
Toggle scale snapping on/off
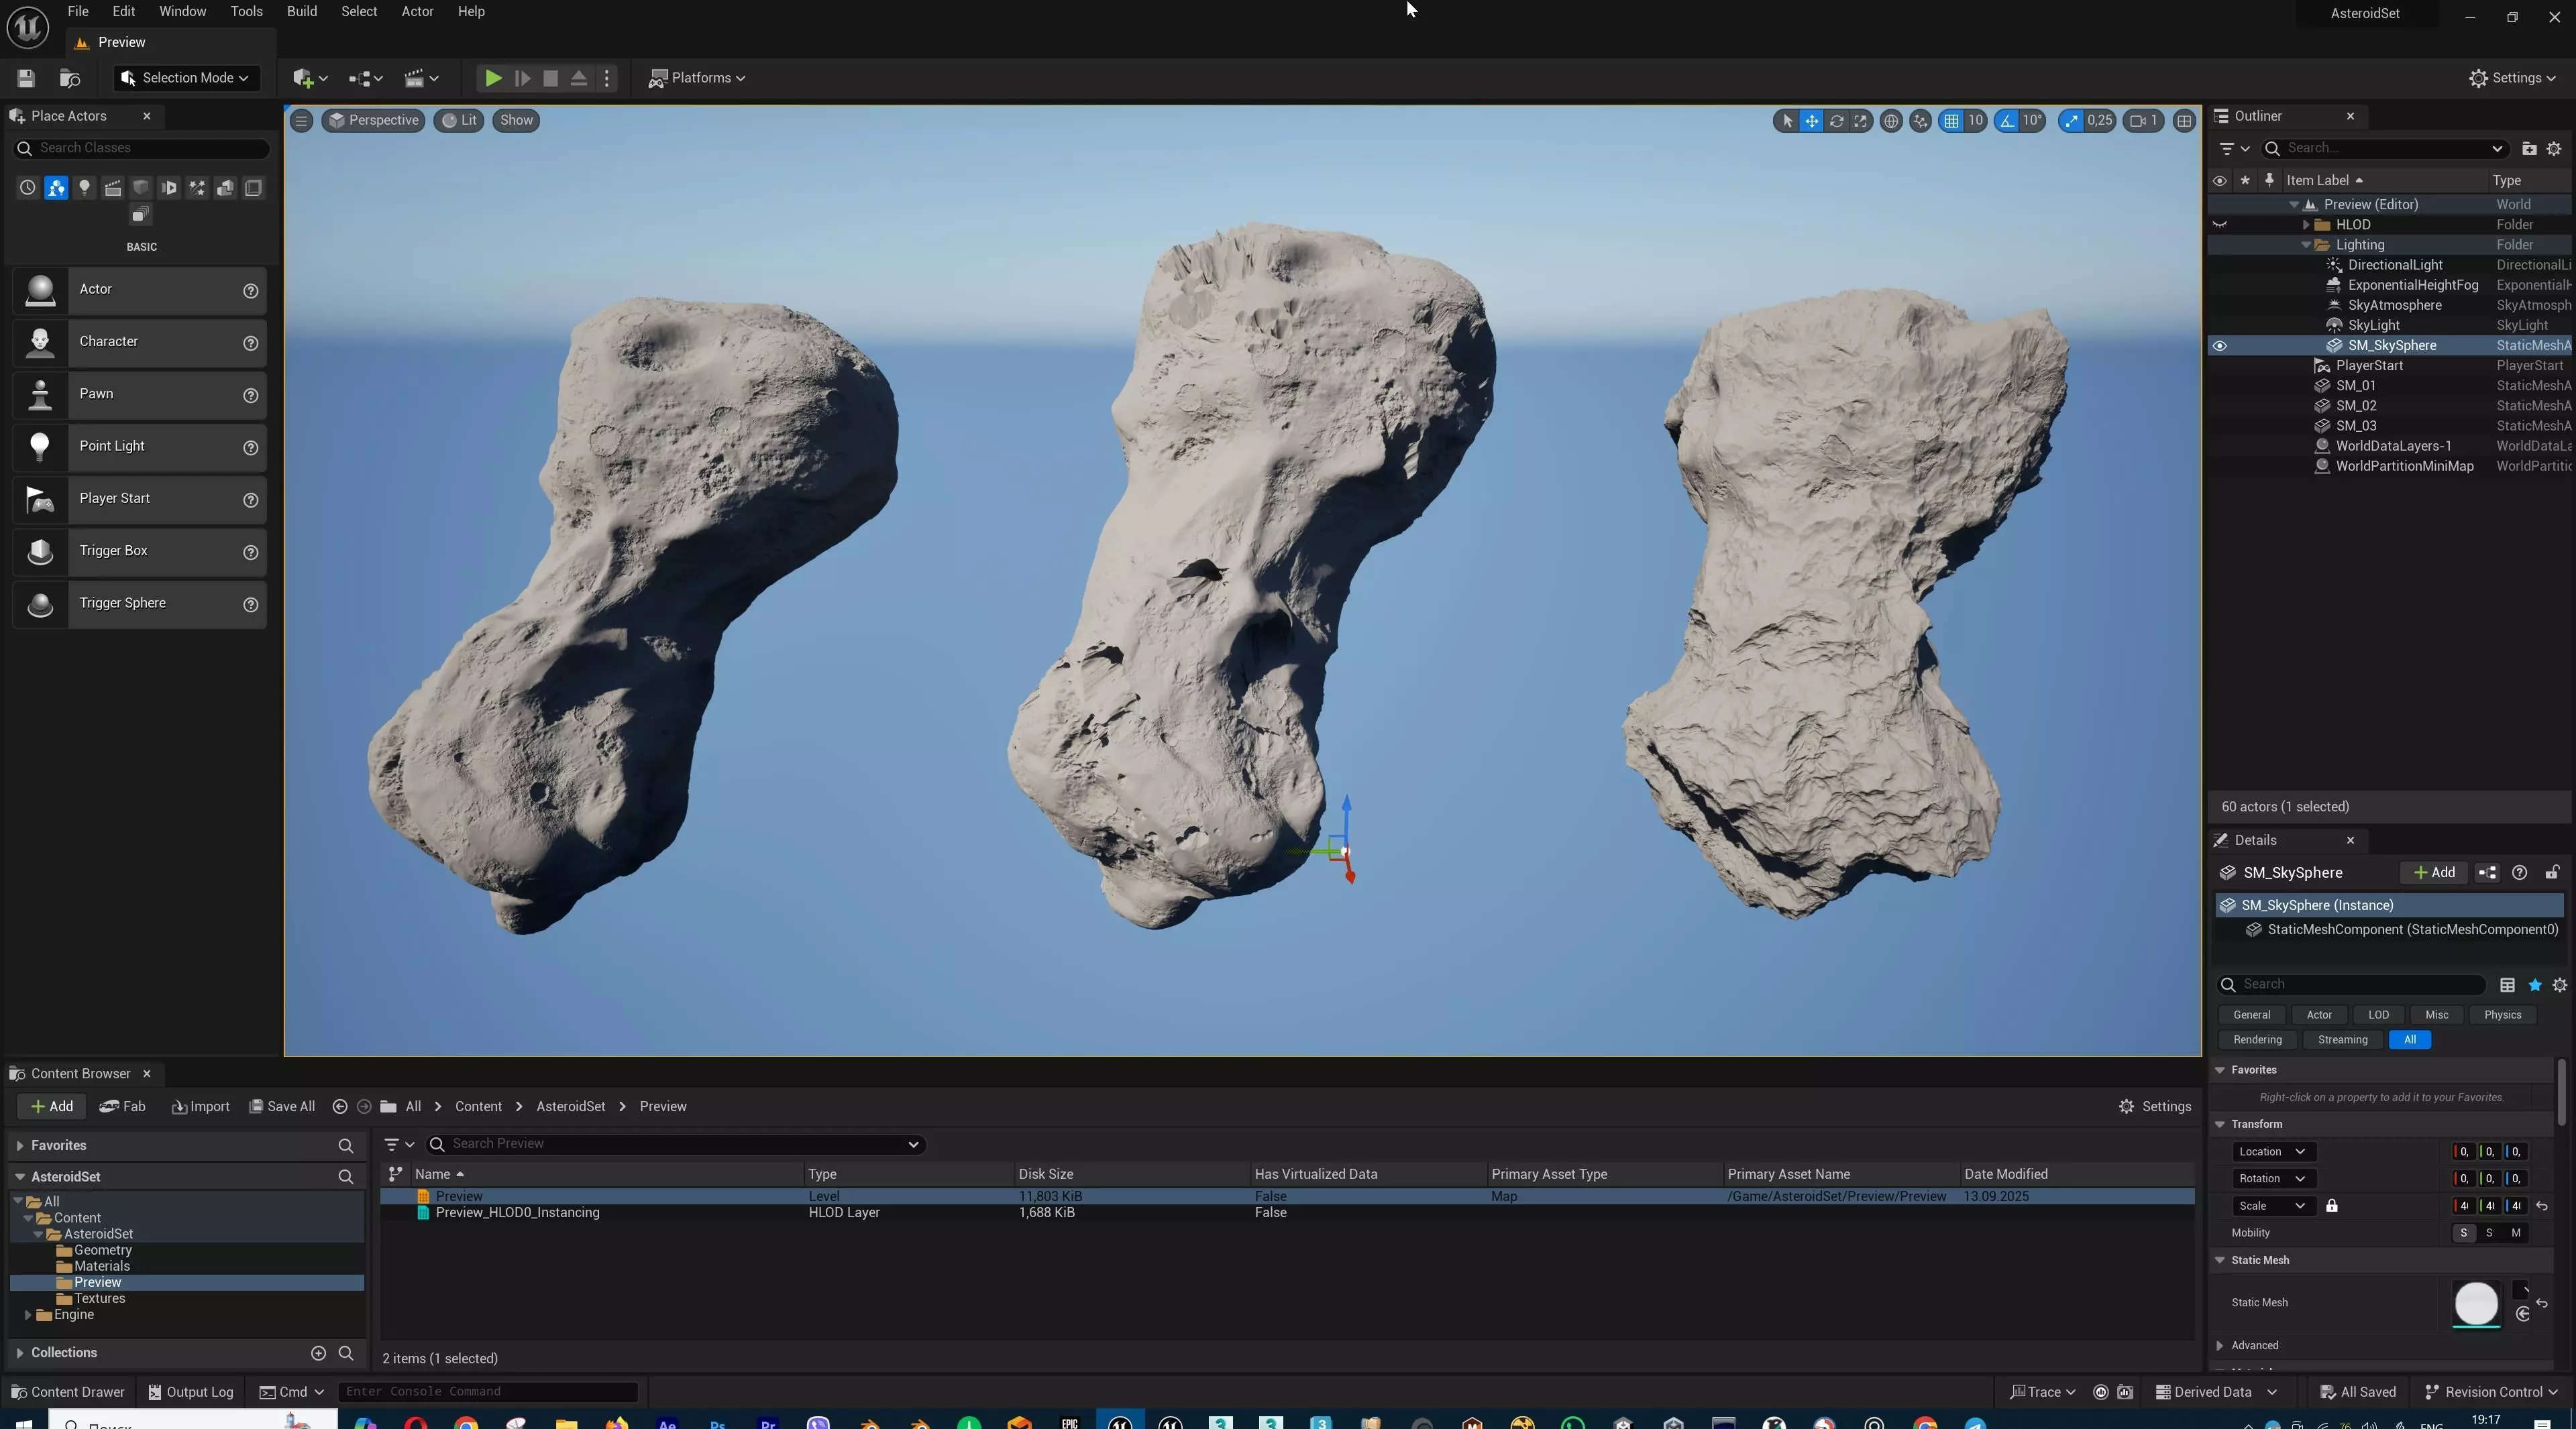(2071, 121)
